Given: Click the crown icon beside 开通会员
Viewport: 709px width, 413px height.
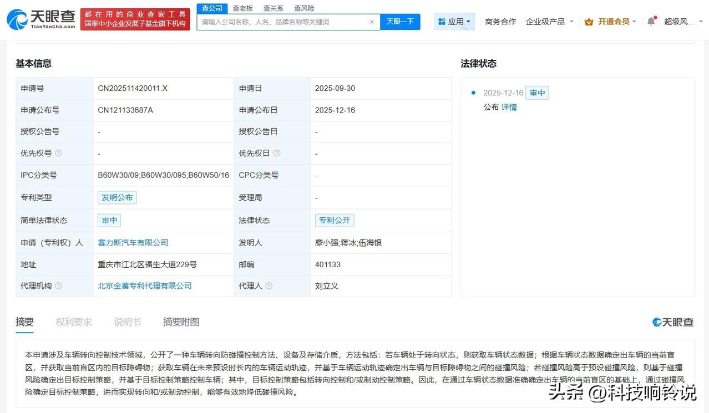Looking at the screenshot, I should (589, 22).
